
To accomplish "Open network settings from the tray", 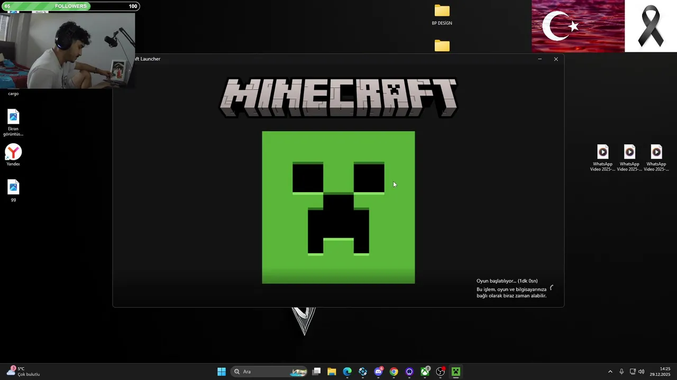I will [633, 372].
